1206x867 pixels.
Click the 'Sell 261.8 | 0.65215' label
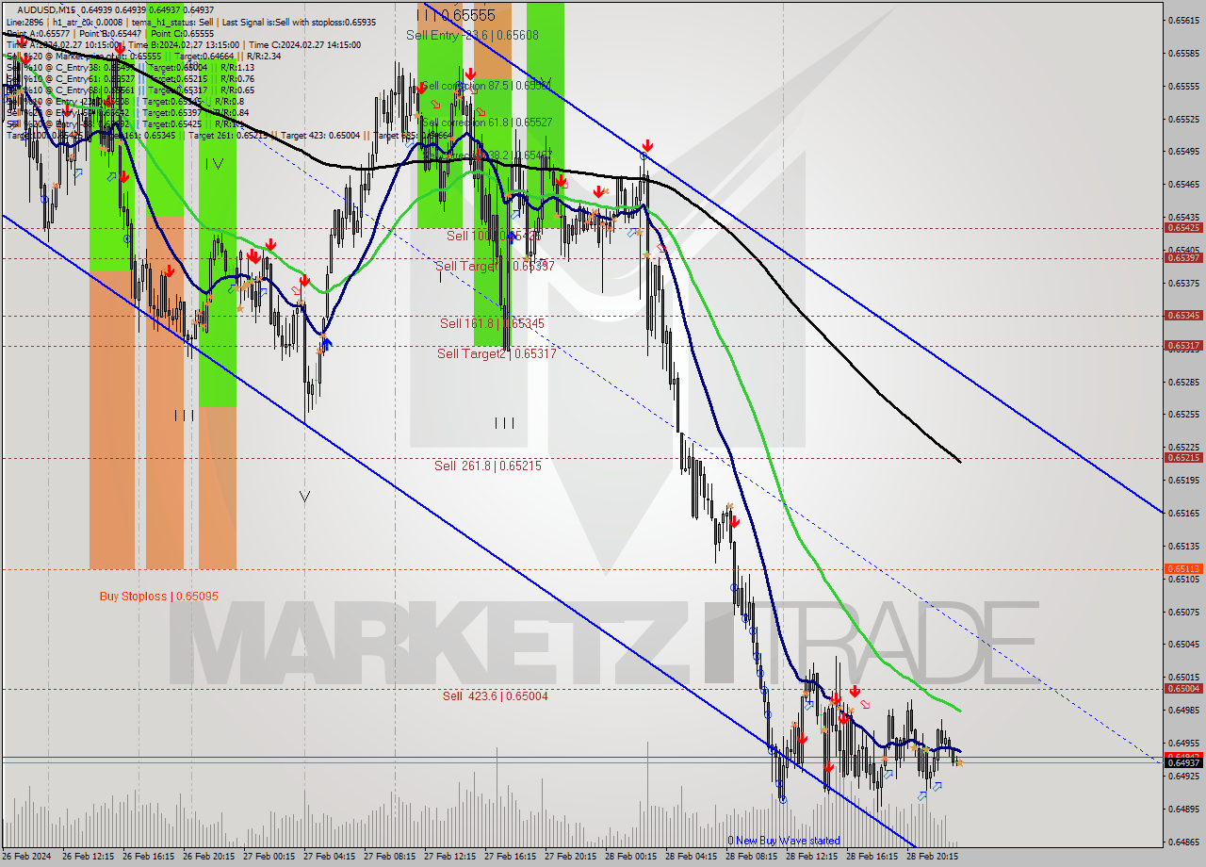coord(487,466)
